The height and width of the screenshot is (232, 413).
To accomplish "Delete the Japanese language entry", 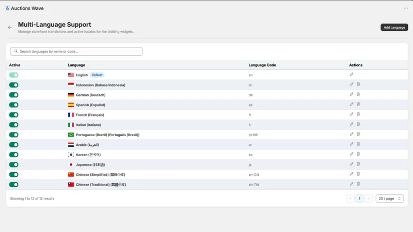I will point(358,164).
